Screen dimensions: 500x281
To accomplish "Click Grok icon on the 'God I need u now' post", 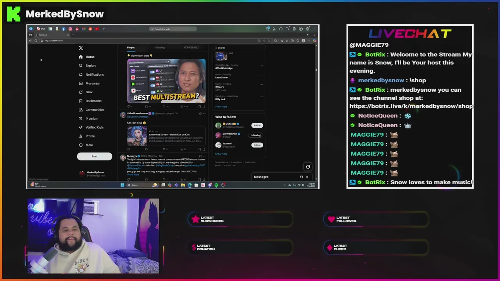I will 200,114.
